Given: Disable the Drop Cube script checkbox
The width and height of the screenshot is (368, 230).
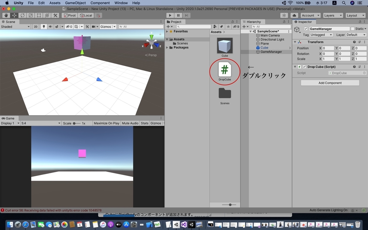Looking at the screenshot, I should click(304, 67).
